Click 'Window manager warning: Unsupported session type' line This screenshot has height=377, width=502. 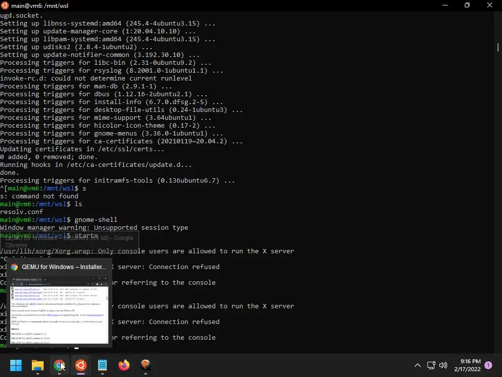(94, 228)
